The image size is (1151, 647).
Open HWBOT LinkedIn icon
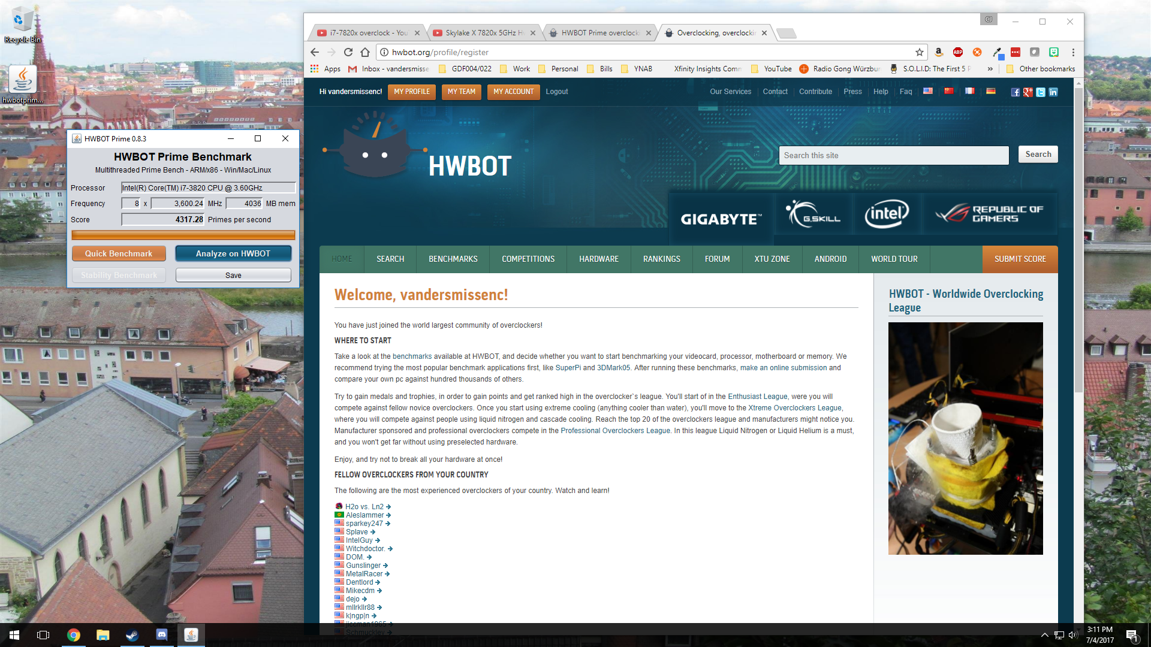(1053, 92)
